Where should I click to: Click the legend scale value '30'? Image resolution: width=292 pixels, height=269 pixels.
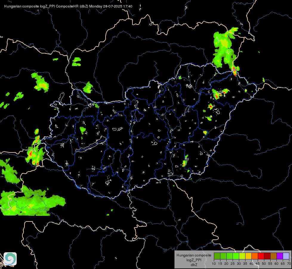pyautogui.click(x=239, y=264)
